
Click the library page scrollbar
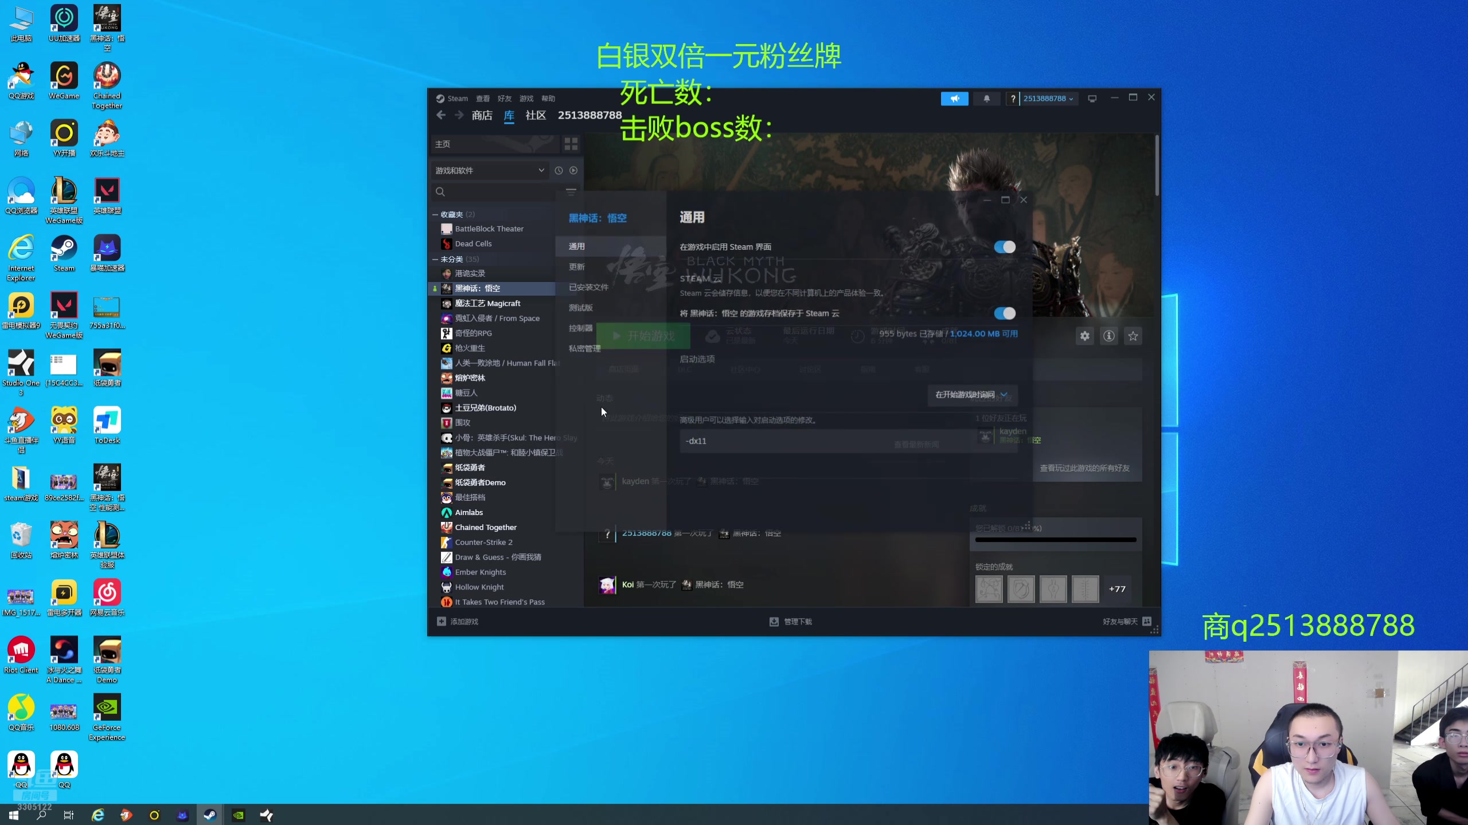tap(1157, 165)
